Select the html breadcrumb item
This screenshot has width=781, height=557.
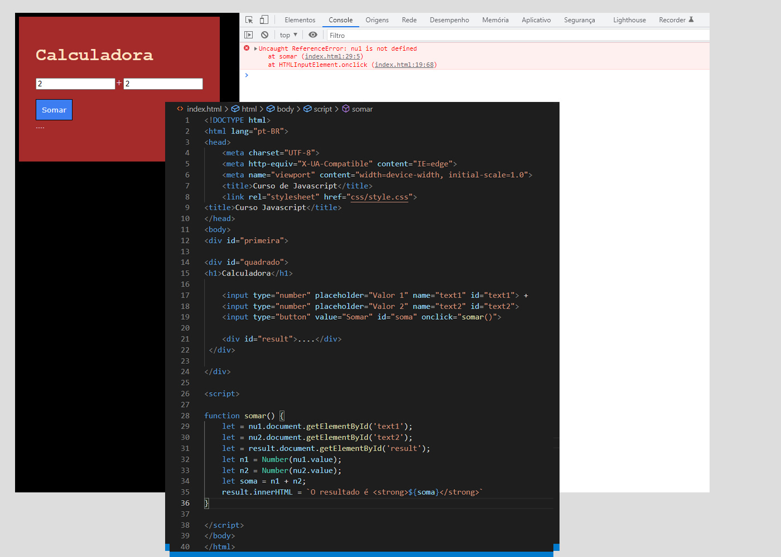244,109
